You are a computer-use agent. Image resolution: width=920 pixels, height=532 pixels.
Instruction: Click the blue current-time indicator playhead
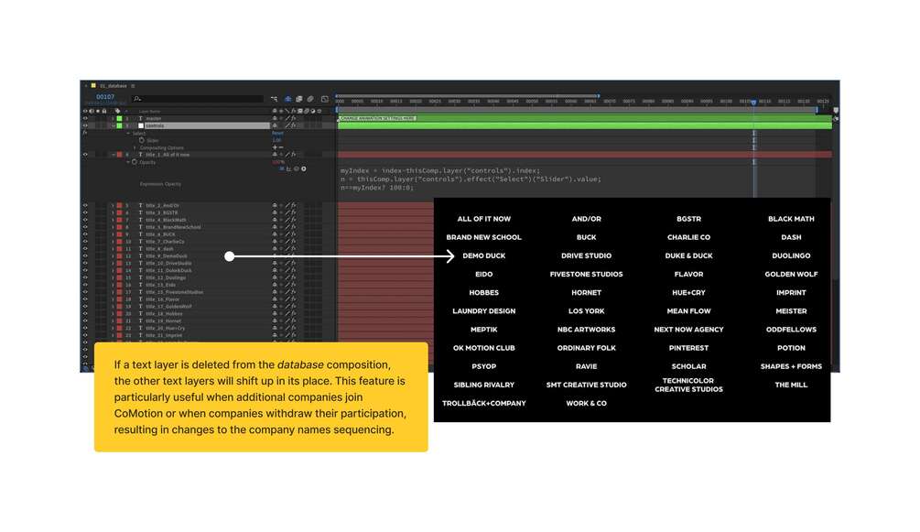pyautogui.click(x=754, y=103)
